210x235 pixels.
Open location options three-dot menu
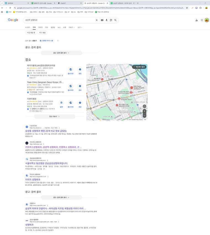58,41
